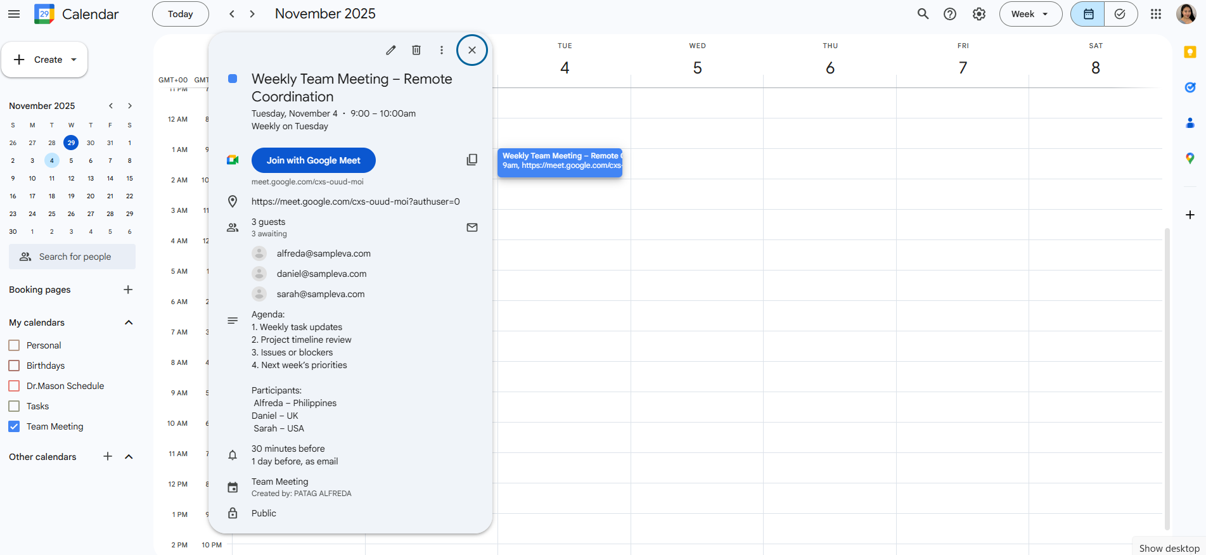The image size is (1206, 555).
Task: Copy the Google Meet conference info
Action: (471, 160)
